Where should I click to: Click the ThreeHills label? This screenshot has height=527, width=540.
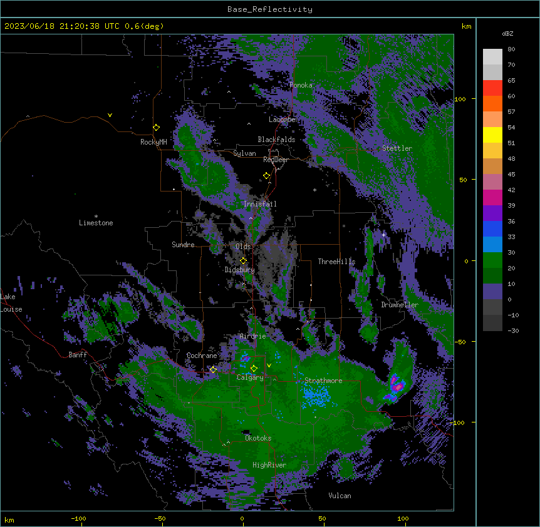[x=336, y=262]
